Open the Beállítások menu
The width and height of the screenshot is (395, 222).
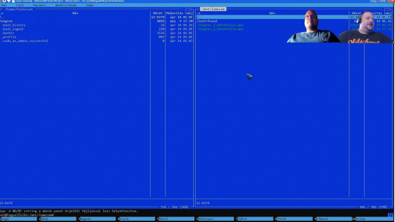click(x=66, y=5)
